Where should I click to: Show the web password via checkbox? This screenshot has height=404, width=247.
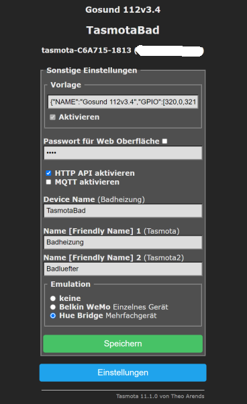click(165, 141)
